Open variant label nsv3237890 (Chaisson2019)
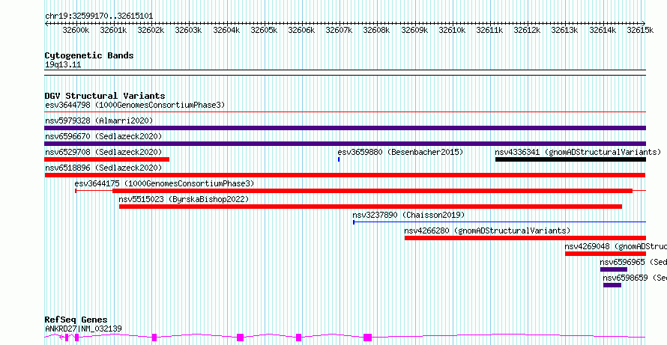 408,215
